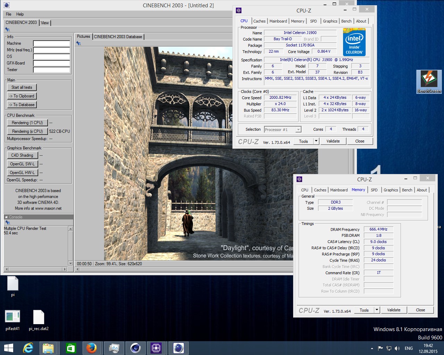Viewport: 444px width, 355px height.
Task: Click the pin icon under CINEBENCH 2003 tab
Action: tap(7, 29)
